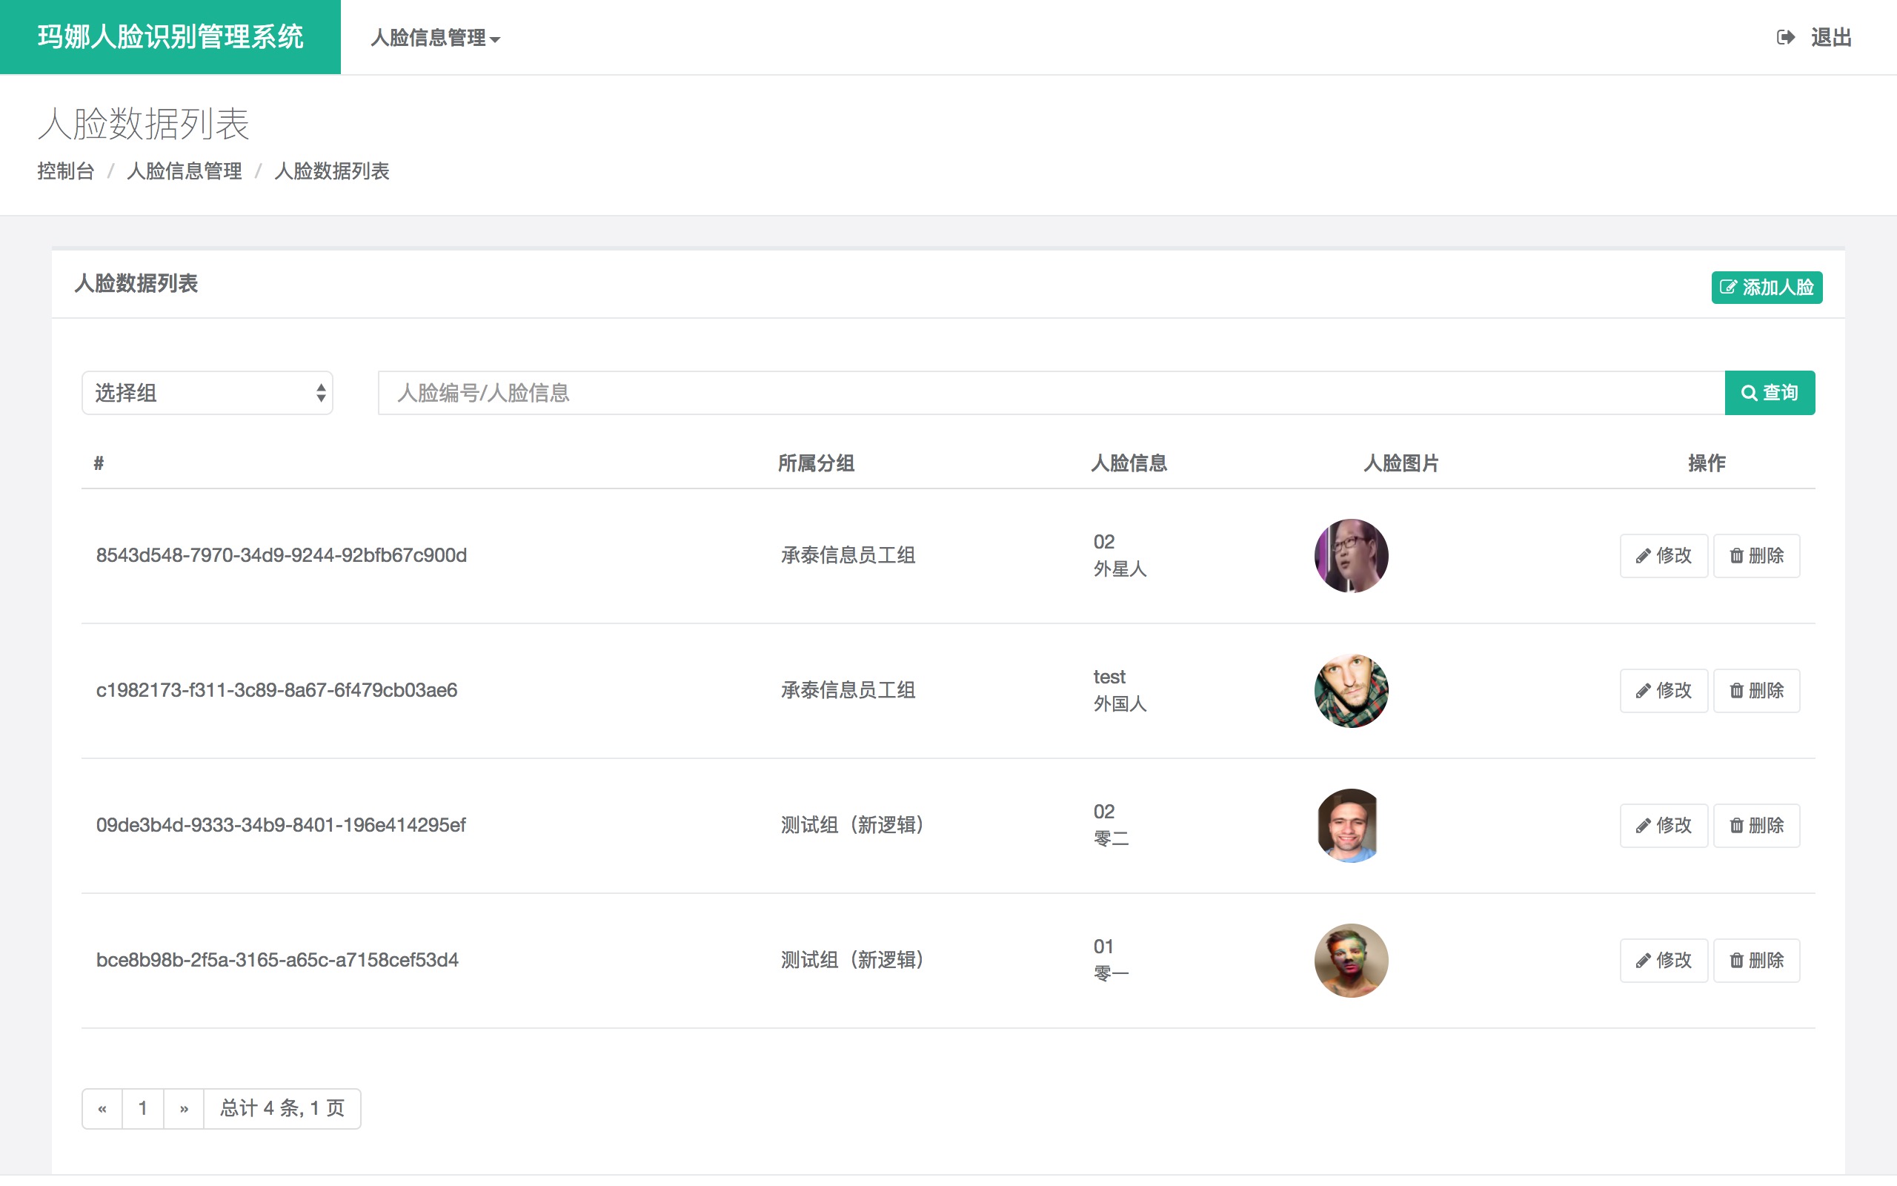Click pencil edit button for 8543d548 row

[x=1663, y=555]
